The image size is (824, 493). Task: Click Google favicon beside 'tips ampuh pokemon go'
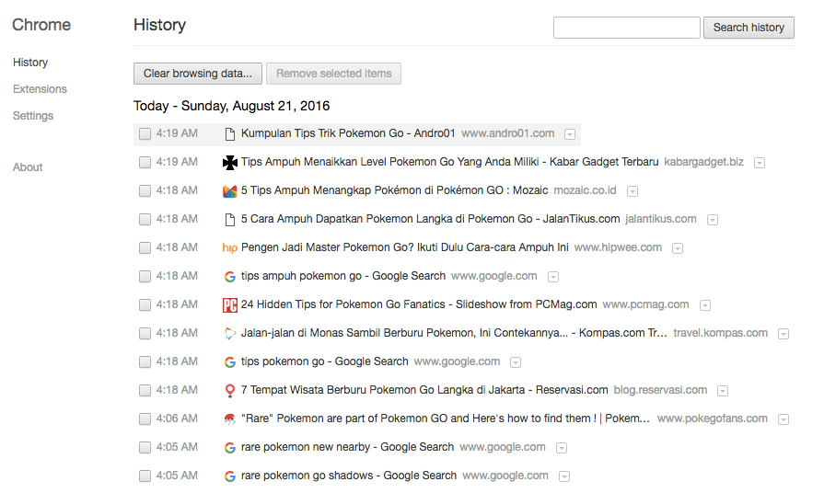pos(230,276)
